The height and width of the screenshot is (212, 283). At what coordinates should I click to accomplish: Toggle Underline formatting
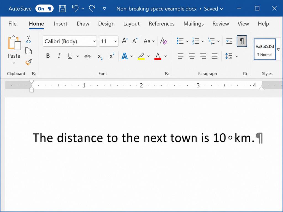tap(70, 56)
